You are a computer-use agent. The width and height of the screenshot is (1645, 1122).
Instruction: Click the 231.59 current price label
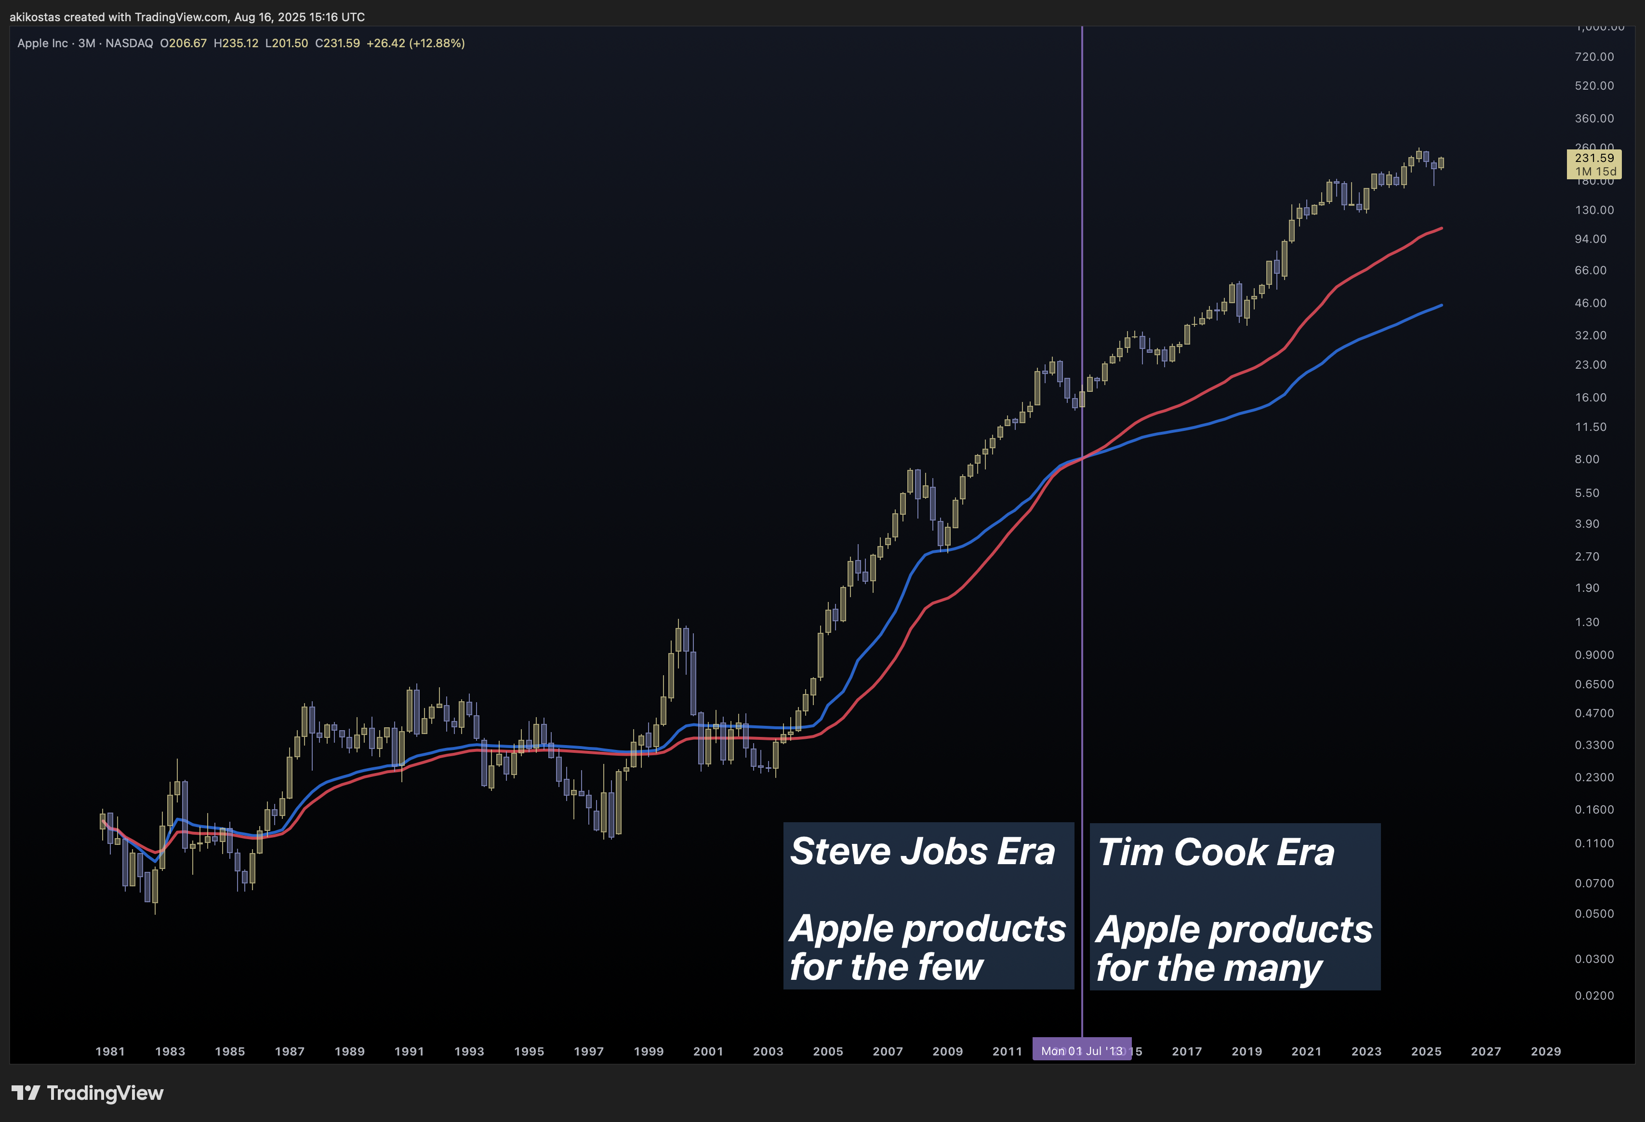[x=1594, y=158]
